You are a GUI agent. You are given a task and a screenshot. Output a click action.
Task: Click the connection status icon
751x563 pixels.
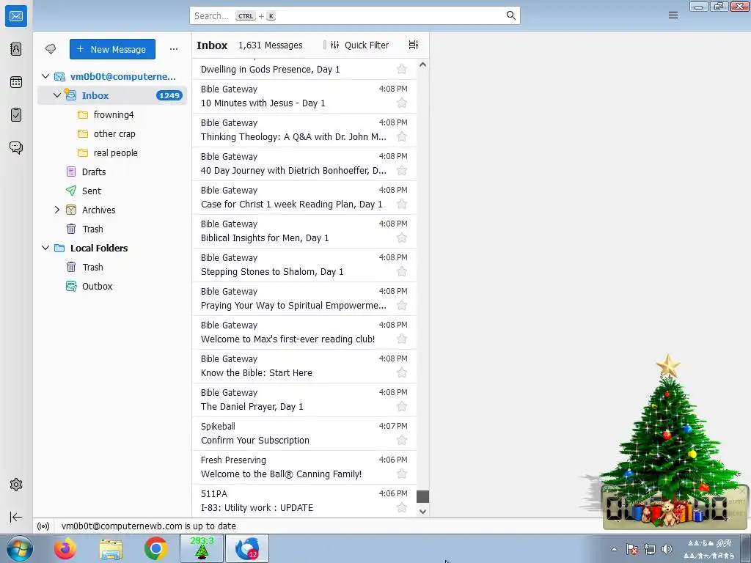click(43, 526)
